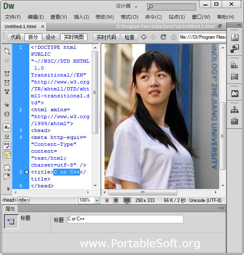This screenshot has height=255, width=244.
Task: Open the zoom 100% dropdown
Action: coord(97,200)
